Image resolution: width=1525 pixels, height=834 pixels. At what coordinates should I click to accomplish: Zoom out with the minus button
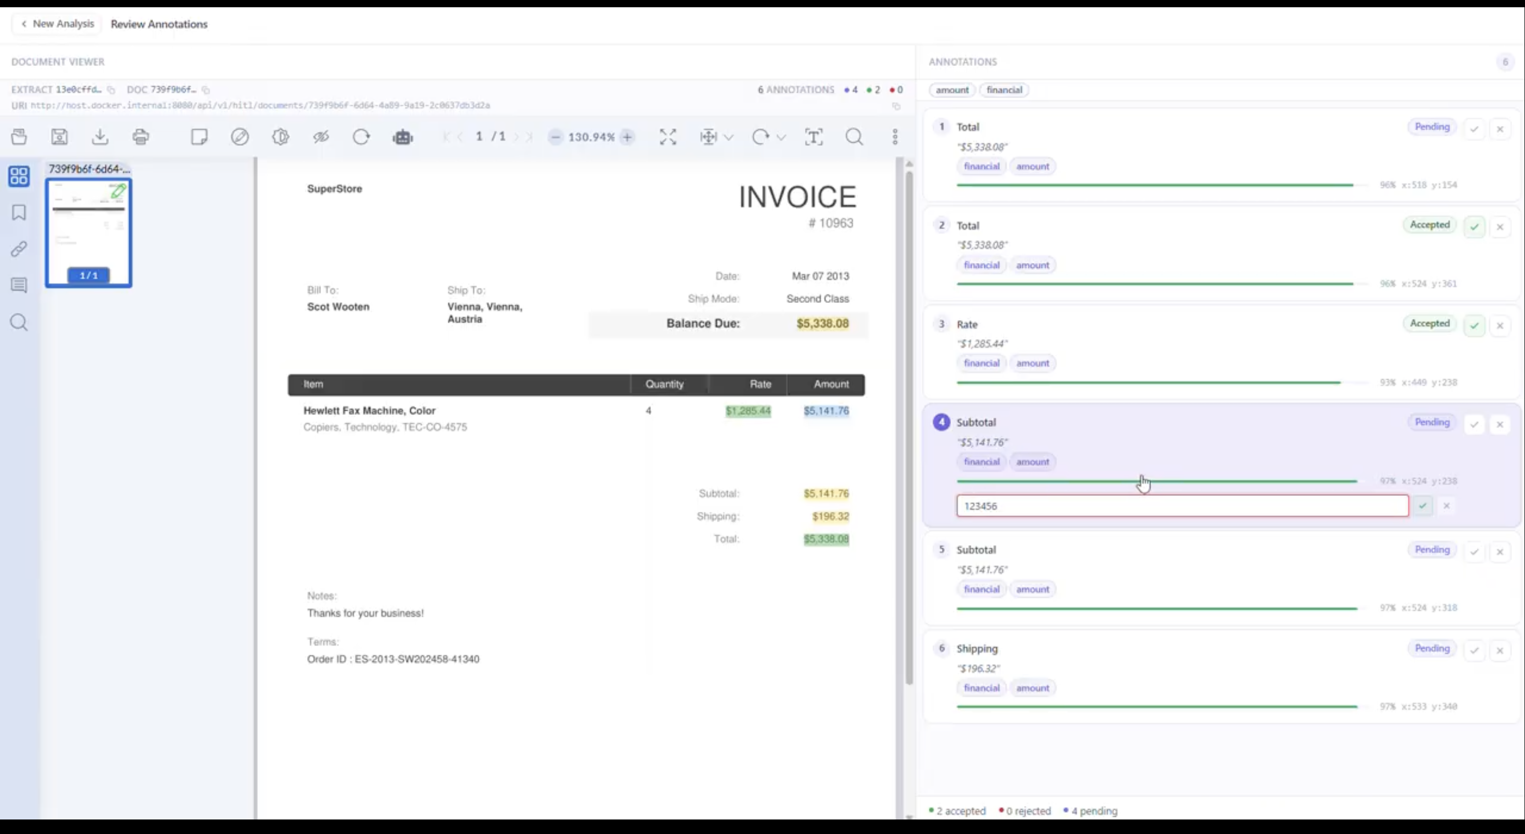(x=556, y=137)
